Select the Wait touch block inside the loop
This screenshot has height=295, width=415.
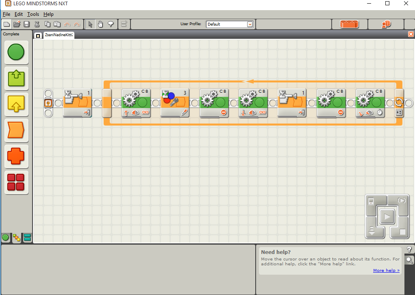(x=292, y=103)
